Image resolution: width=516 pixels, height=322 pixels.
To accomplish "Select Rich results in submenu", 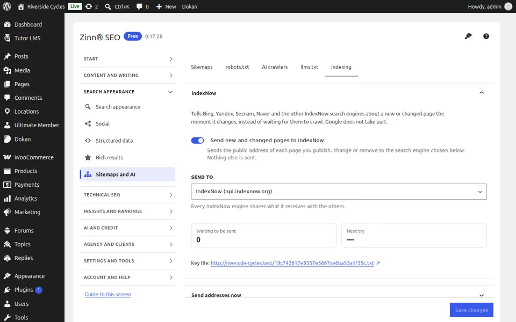I will click(127, 158).
